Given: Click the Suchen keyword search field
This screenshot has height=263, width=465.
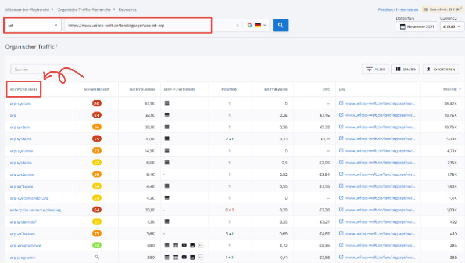Looking at the screenshot, I should click(x=42, y=69).
